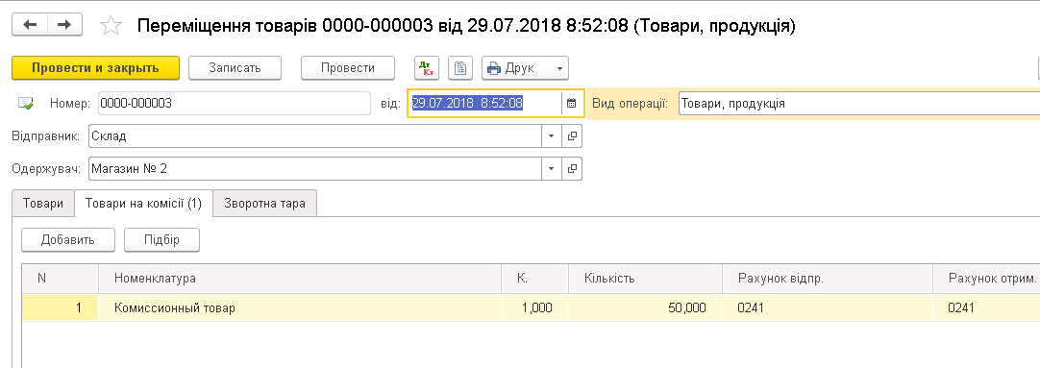Viewport: 1040px width, 368px height.
Task: Open the document report icon next to ДтКт
Action: [459, 67]
